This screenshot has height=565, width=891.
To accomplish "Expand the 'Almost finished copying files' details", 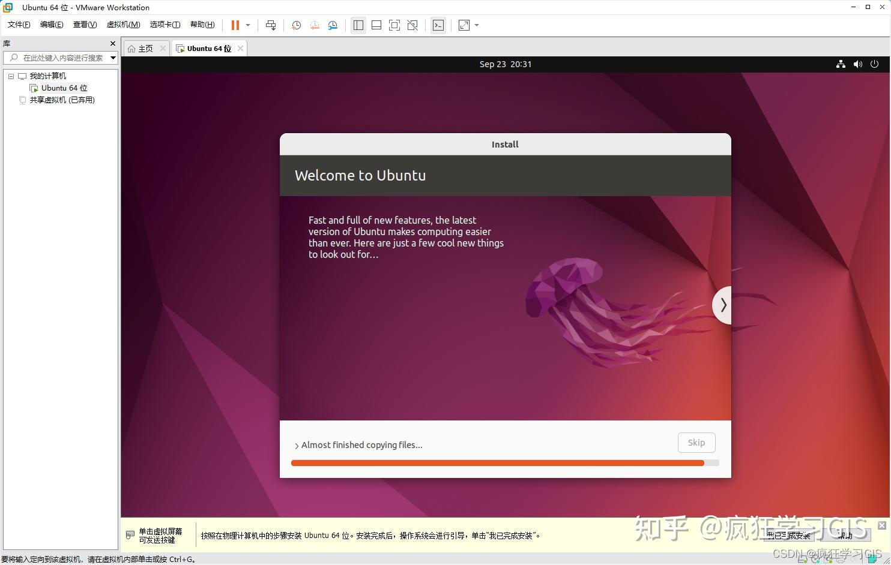I will pos(297,445).
